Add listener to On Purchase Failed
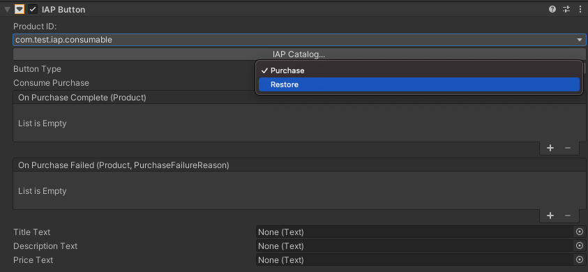Viewport: 588px width, 272px height. [x=550, y=216]
